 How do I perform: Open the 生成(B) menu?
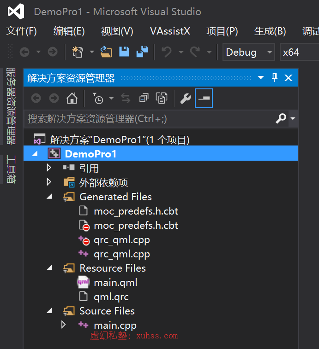coord(270,31)
